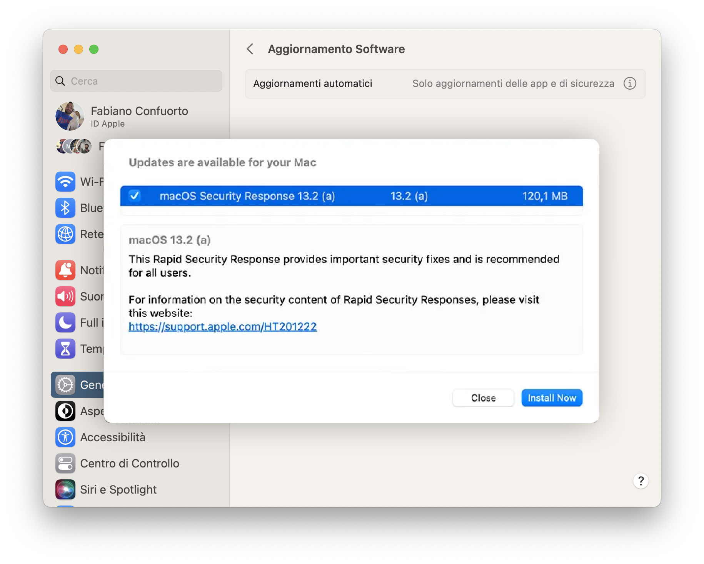The width and height of the screenshot is (704, 564).
Task: Open the support.apple.com/HT201222 link
Action: tap(222, 327)
